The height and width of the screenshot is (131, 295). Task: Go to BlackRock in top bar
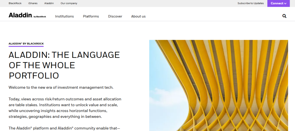[15, 3]
